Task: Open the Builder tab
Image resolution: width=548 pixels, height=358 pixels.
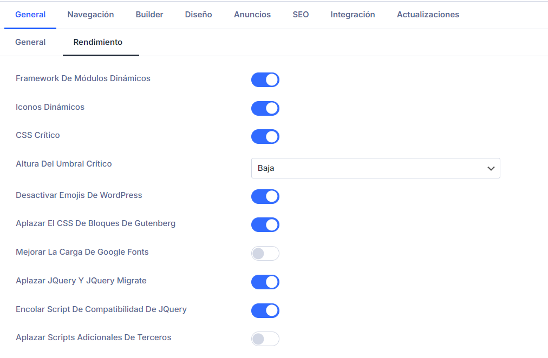Action: pos(149,15)
